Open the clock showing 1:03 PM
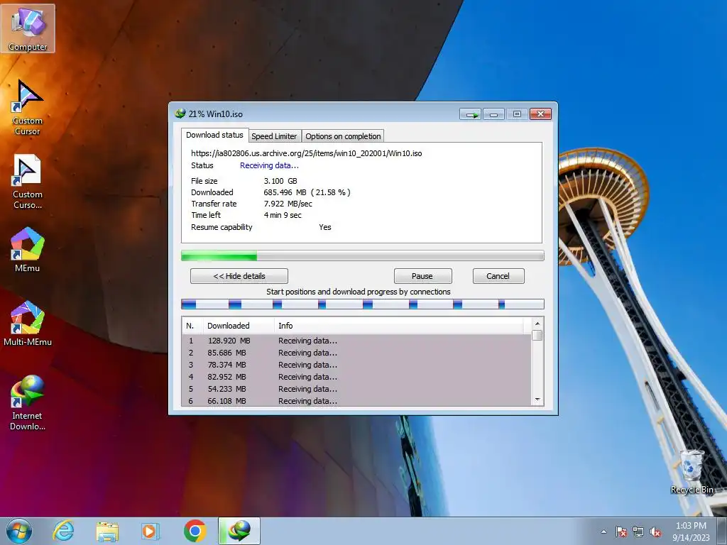Viewport: 727px width, 545px height. click(691, 532)
